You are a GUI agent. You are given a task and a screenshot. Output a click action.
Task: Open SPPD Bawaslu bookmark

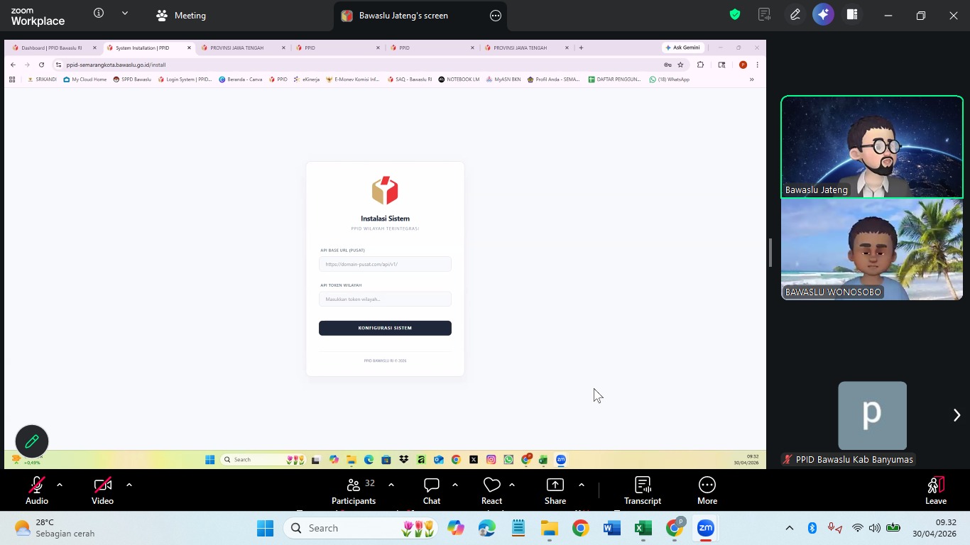point(132,79)
